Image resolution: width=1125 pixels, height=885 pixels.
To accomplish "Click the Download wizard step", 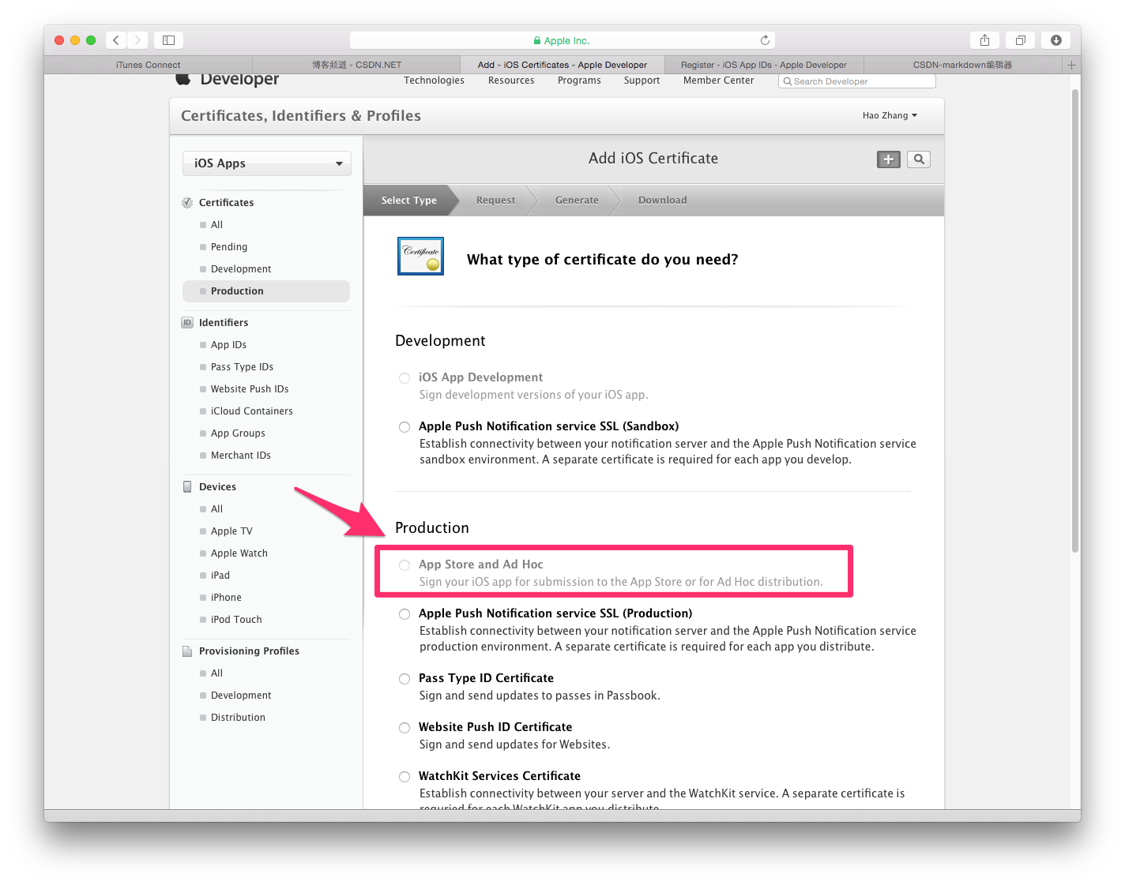I will click(x=663, y=201).
